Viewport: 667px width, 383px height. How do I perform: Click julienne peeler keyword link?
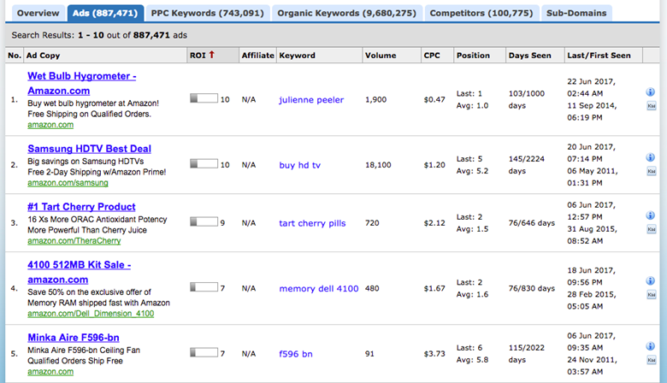tap(311, 100)
